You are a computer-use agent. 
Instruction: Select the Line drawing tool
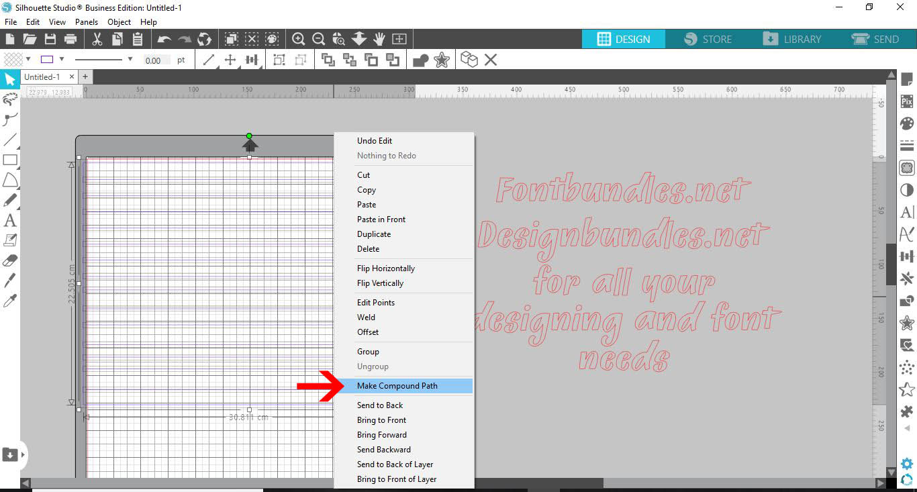point(10,140)
